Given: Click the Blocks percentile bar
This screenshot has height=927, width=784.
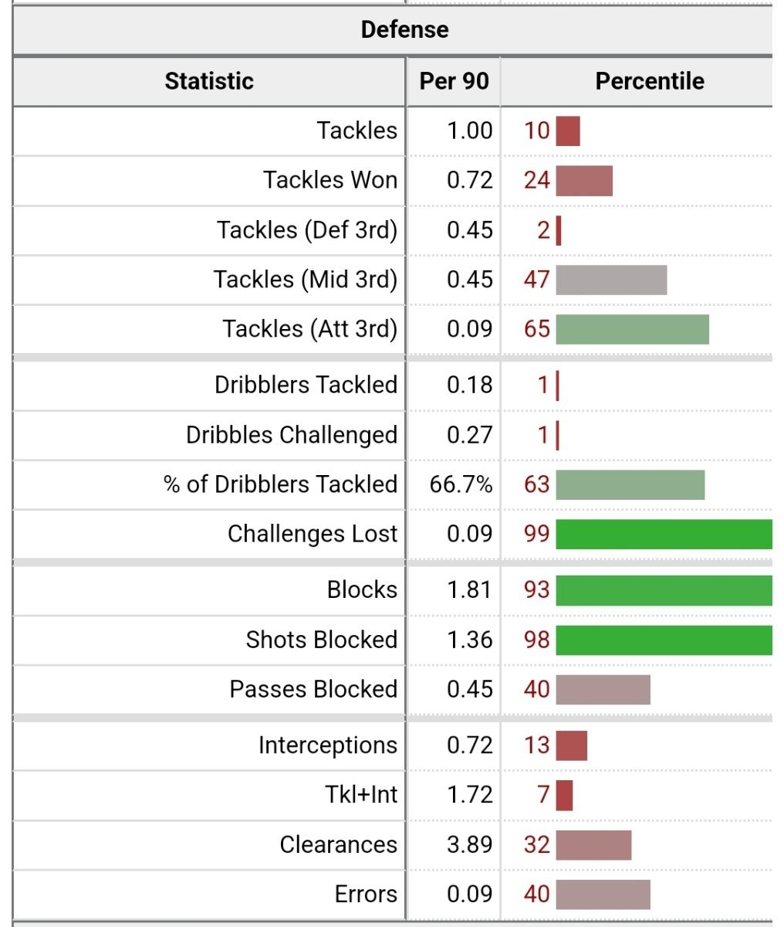Looking at the screenshot, I should pos(664,590).
